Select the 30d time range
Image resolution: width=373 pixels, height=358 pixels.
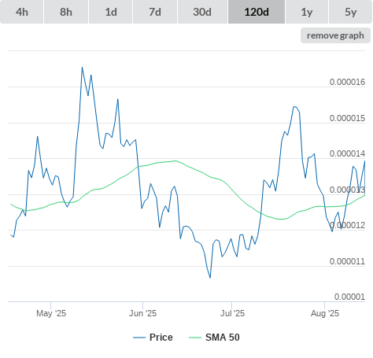point(202,12)
